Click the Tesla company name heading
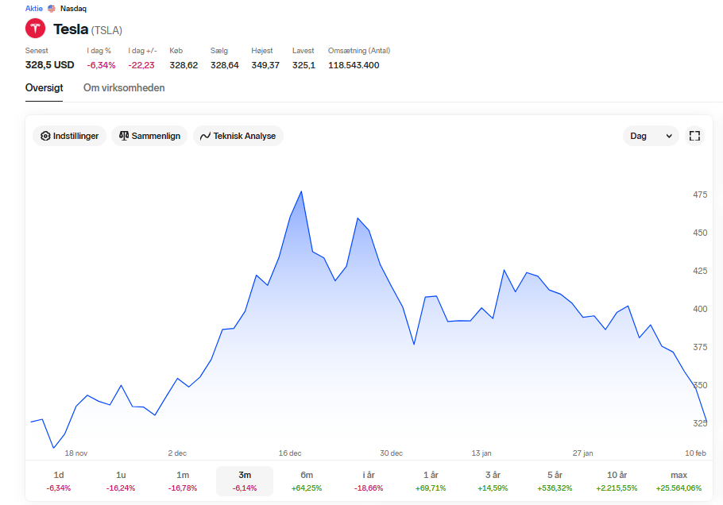This screenshot has height=505, width=723. pos(71,29)
